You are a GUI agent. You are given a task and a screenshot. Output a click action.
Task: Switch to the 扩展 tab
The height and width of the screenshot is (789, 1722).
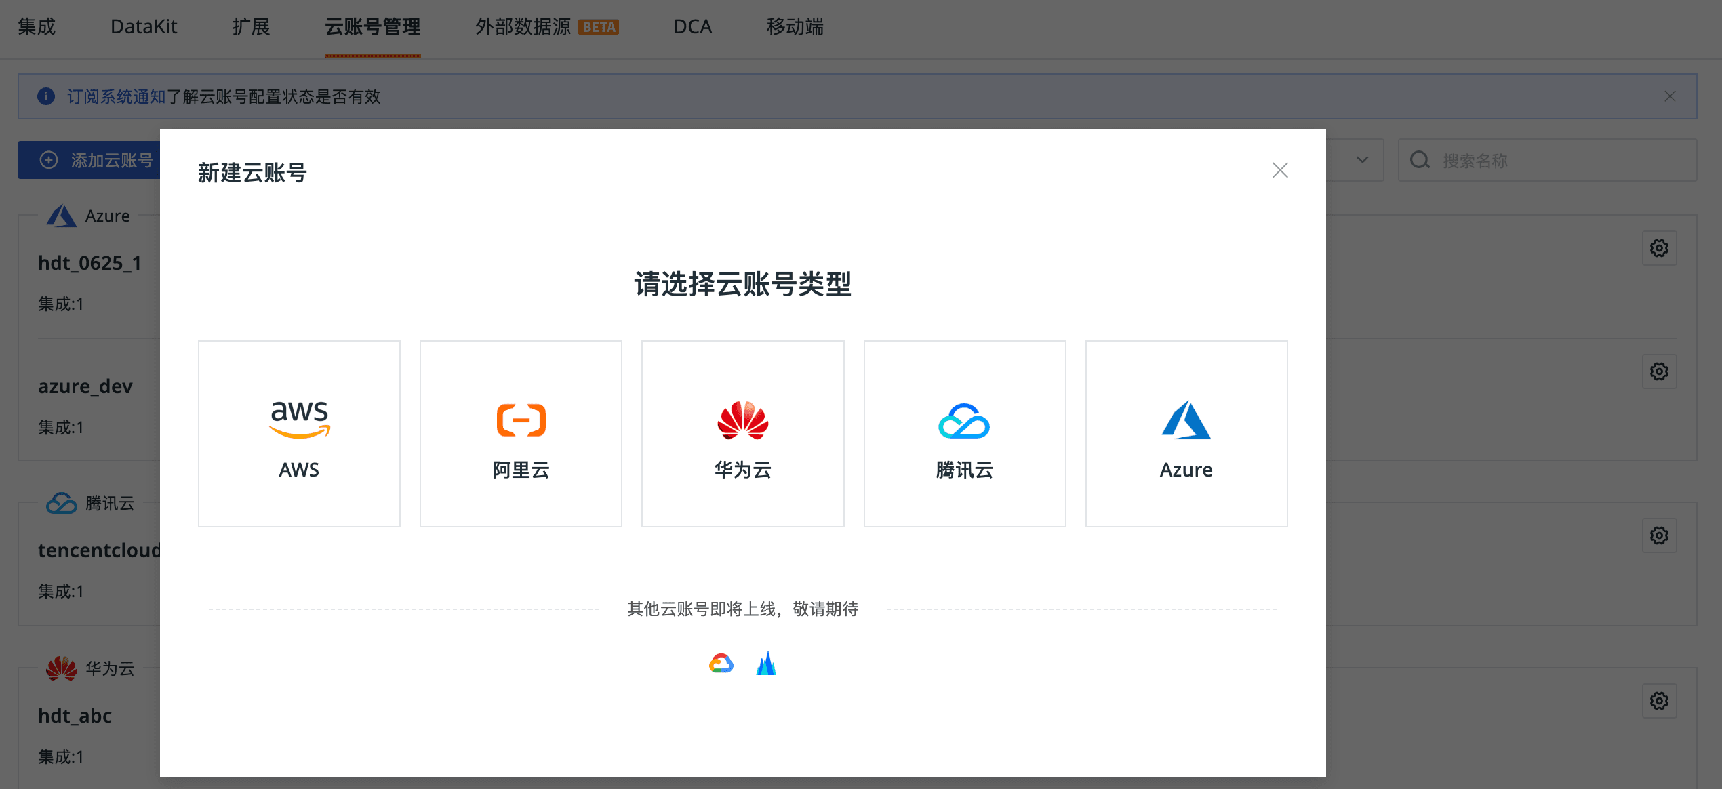pos(251,26)
